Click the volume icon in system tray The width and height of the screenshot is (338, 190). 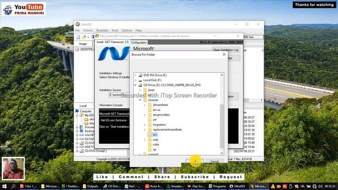click(x=321, y=186)
